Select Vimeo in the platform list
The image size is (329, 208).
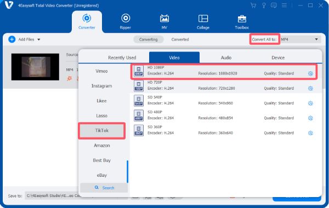(x=102, y=71)
